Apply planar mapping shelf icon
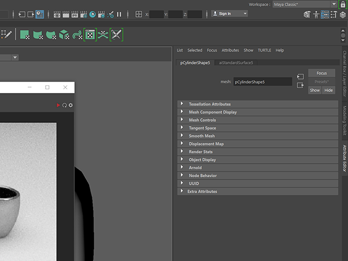 tap(24, 35)
